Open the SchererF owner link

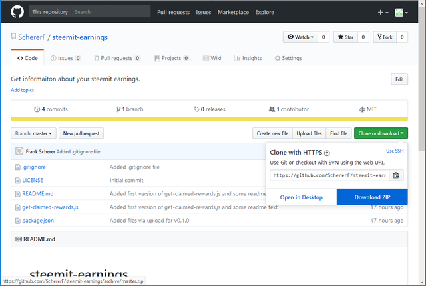[x=32, y=37]
